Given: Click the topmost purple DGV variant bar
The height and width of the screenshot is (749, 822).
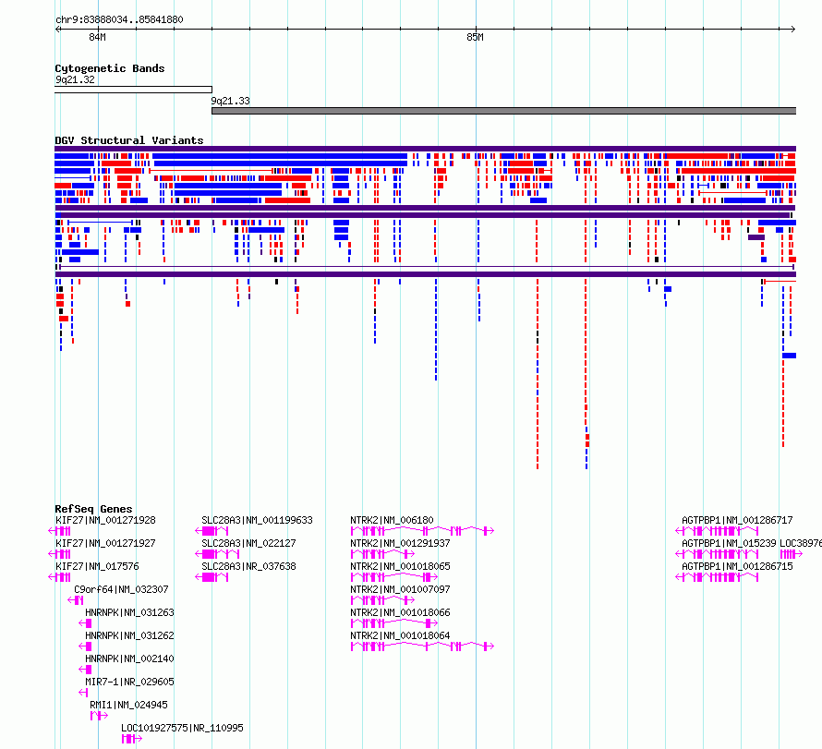Looking at the screenshot, I should 425,149.
